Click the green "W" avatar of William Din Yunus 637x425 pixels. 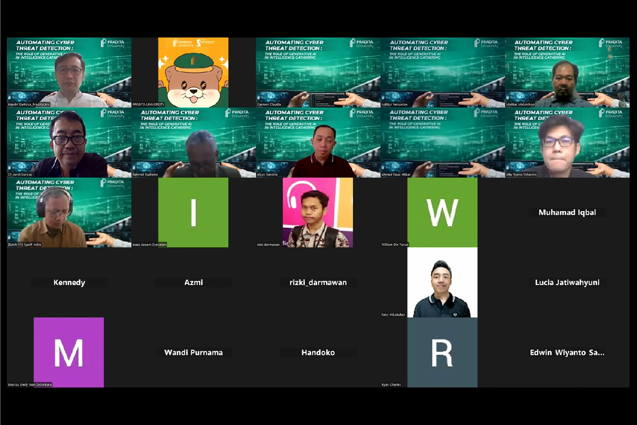click(x=442, y=212)
